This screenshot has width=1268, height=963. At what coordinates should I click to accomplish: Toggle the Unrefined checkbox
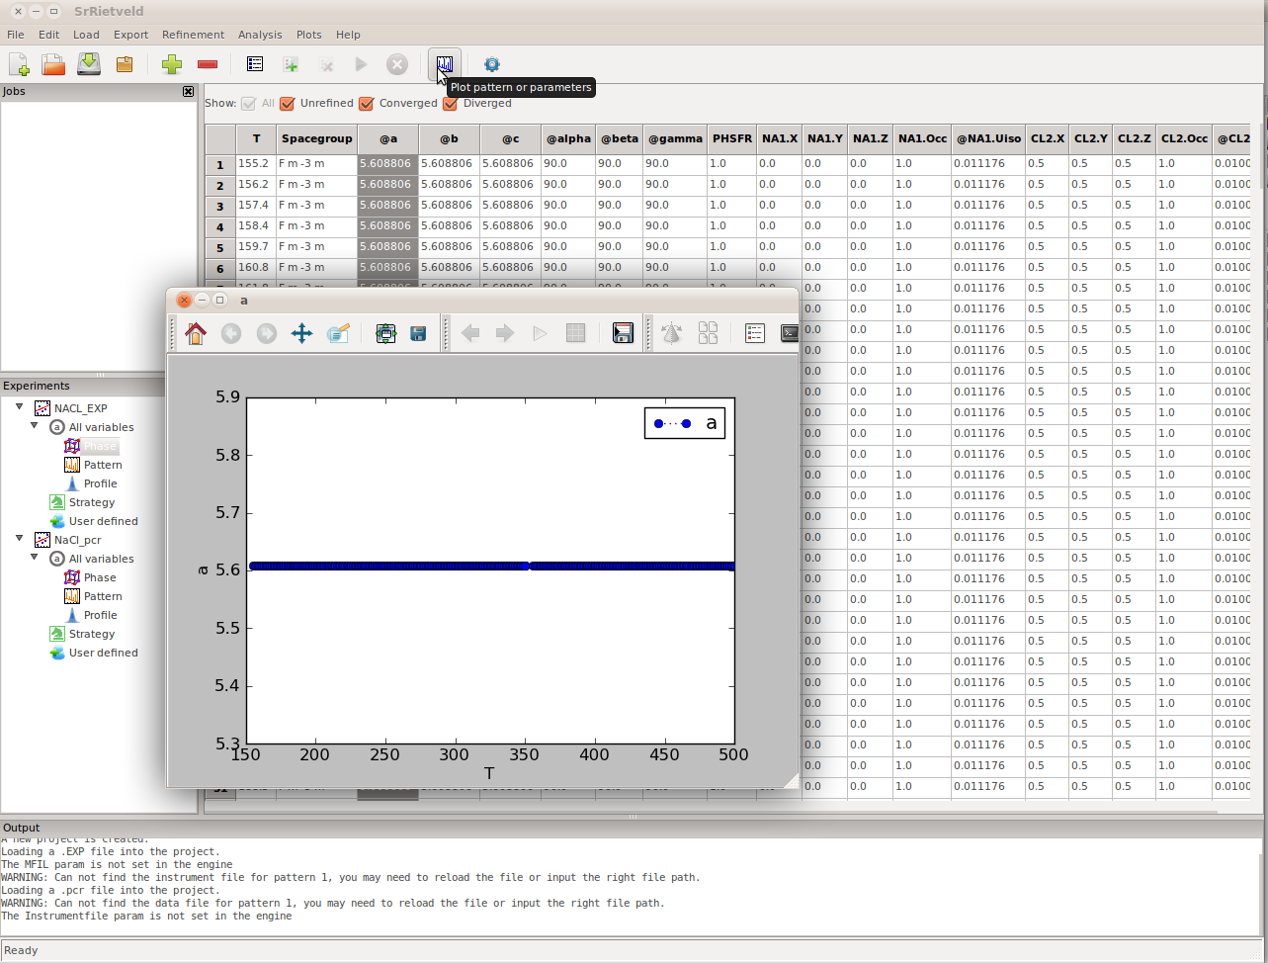(289, 103)
